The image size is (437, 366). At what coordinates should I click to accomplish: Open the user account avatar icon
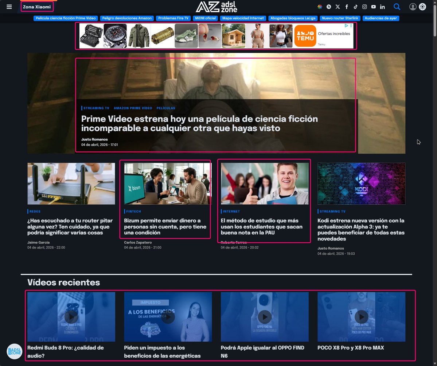coord(413,7)
